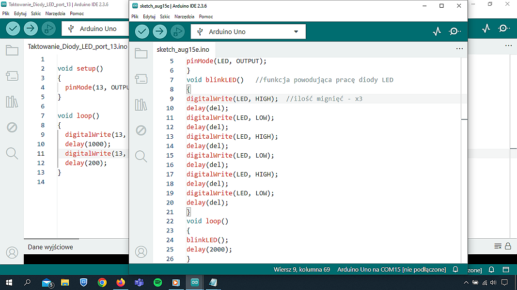The width and height of the screenshot is (517, 290).
Task: Open Edytuj menu in sketch_aug15e window
Action: point(149,16)
